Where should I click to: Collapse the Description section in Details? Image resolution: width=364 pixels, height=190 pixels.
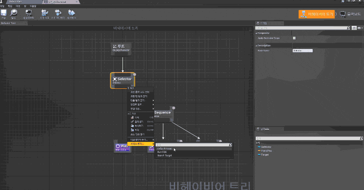click(257, 45)
